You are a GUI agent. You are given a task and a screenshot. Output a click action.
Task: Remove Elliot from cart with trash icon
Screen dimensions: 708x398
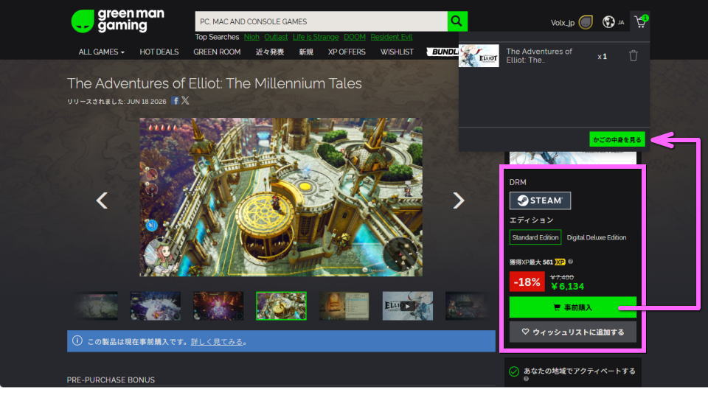(x=633, y=56)
